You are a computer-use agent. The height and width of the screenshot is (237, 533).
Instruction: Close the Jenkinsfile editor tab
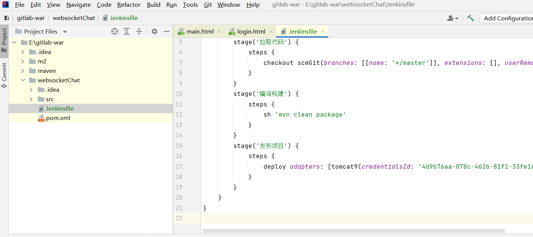tap(323, 32)
